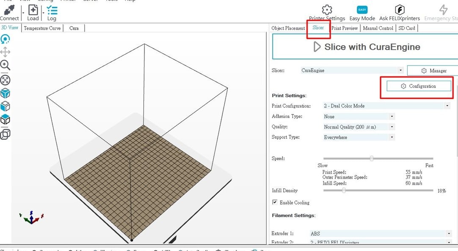Viewport: 458px width, 251px height.
Task: Click the Connect printer plug icon
Action: pyautogui.click(x=9, y=11)
